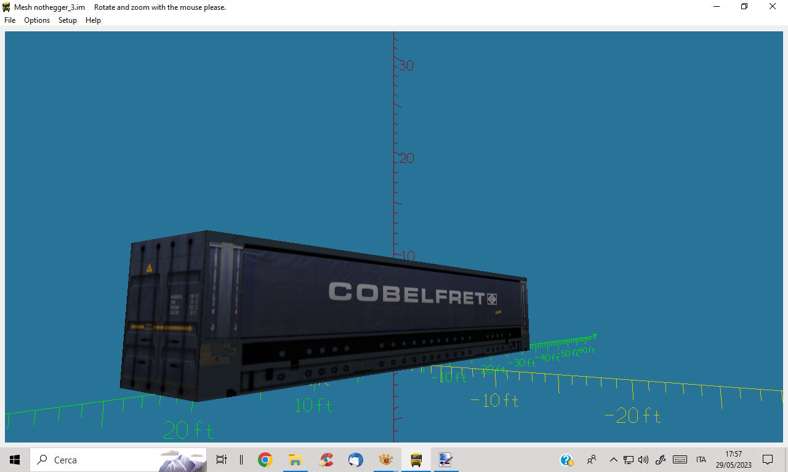
Task: Open network status tray icon
Action: point(628,460)
